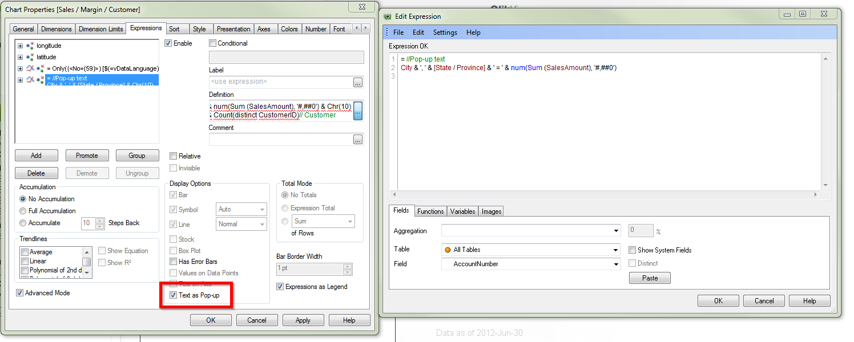Open the Label expression editor ellipsis button
The width and height of the screenshot is (854, 342).
tap(358, 83)
